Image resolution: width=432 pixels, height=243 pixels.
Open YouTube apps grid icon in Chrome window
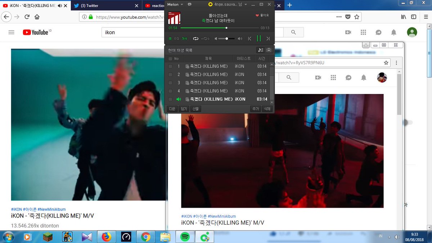(x=333, y=77)
